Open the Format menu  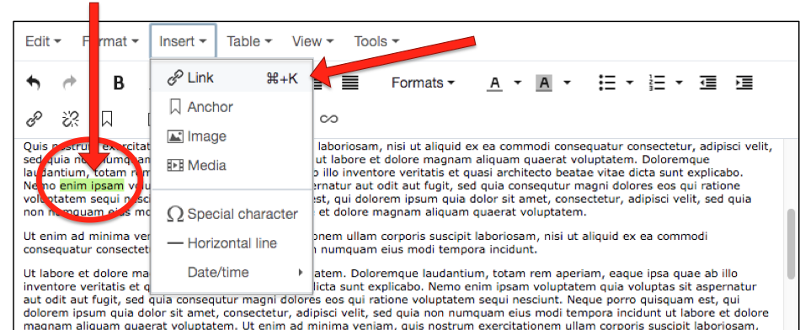[x=110, y=41]
